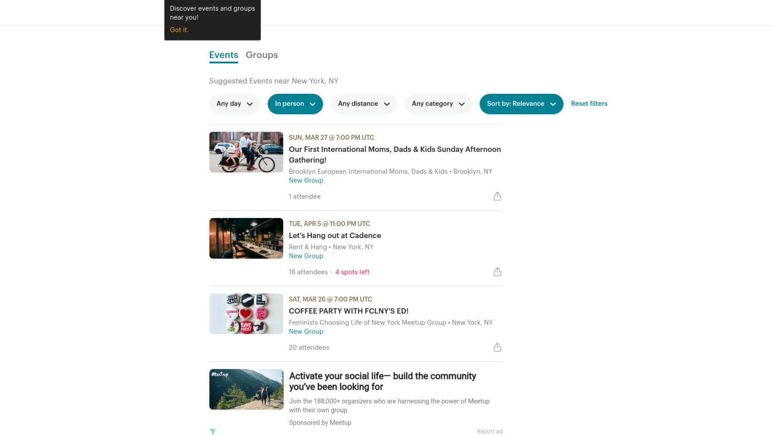The height and width of the screenshot is (435, 773).
Task: Click 'Brooklyn European International Moms, Dads & Kids' group text
Action: coord(368,172)
